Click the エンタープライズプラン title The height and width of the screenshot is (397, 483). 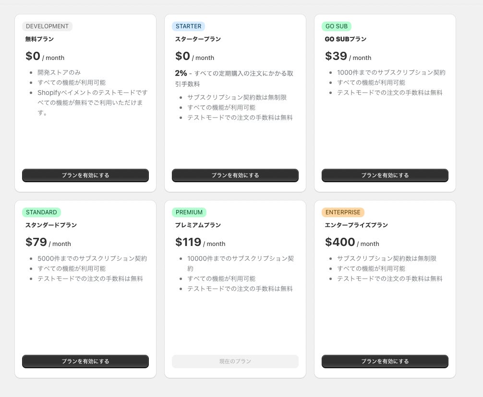[356, 225]
